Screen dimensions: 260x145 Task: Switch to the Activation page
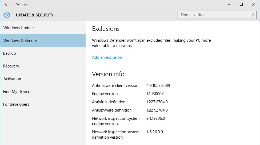pos(12,79)
